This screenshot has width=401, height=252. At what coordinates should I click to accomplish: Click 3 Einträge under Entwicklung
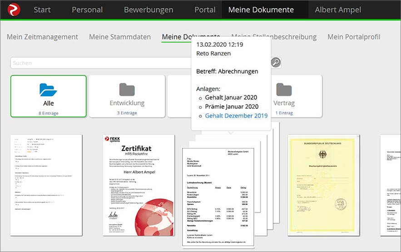click(x=127, y=113)
